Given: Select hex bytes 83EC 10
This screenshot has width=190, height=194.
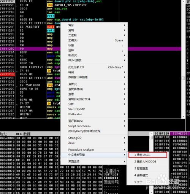Looking at the screenshot, I should point(26,63).
